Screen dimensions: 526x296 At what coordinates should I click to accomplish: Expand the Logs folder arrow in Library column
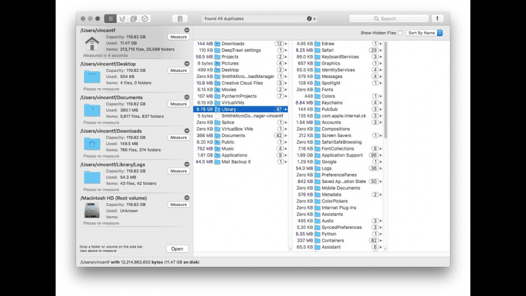coord(381,169)
